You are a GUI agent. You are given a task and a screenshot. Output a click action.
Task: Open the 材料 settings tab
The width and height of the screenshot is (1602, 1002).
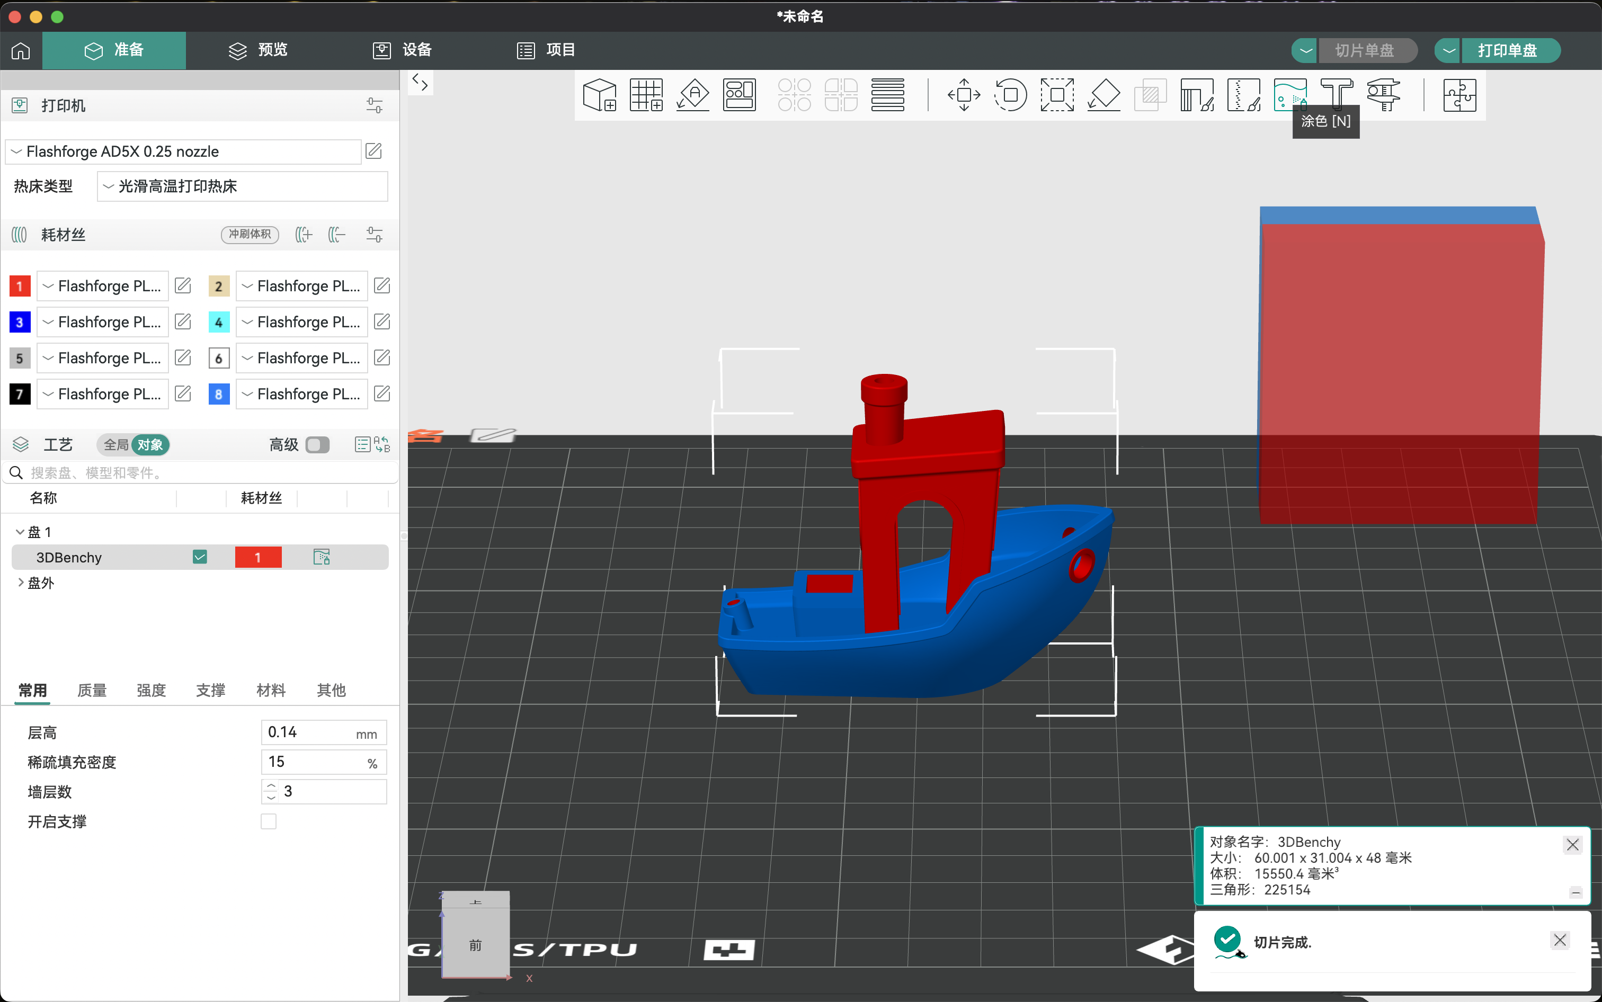(x=271, y=691)
